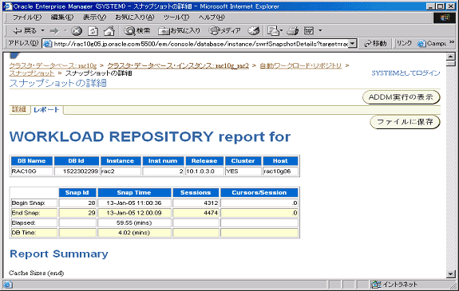Click the History icon in the toolbar

(x=254, y=30)
